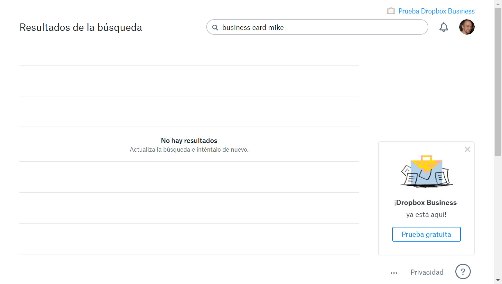Click the ¡Dropbox Business promo title
The width and height of the screenshot is (502, 284).
pos(425,203)
